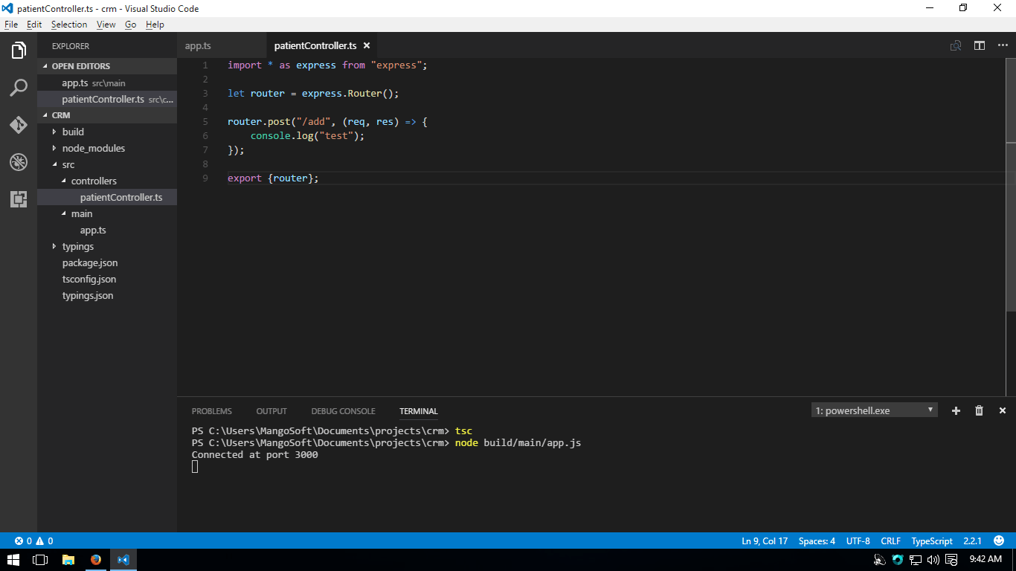
Task: Open the Explorer view in activity bar
Action: coord(19,51)
